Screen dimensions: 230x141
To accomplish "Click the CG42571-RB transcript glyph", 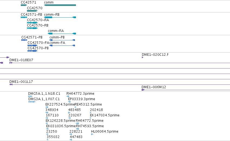I will pos(24,17).
